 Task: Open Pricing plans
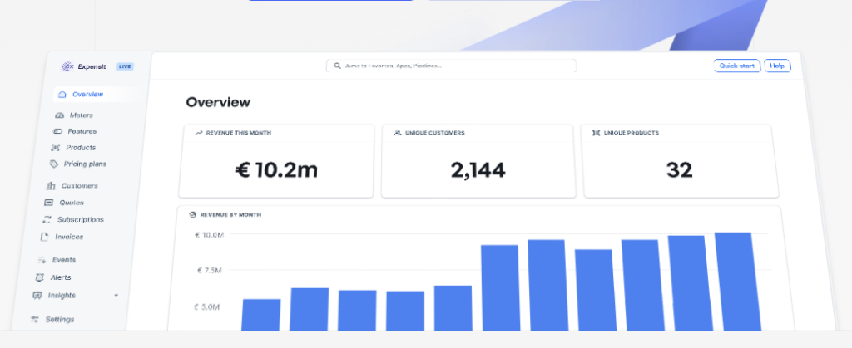(x=85, y=164)
